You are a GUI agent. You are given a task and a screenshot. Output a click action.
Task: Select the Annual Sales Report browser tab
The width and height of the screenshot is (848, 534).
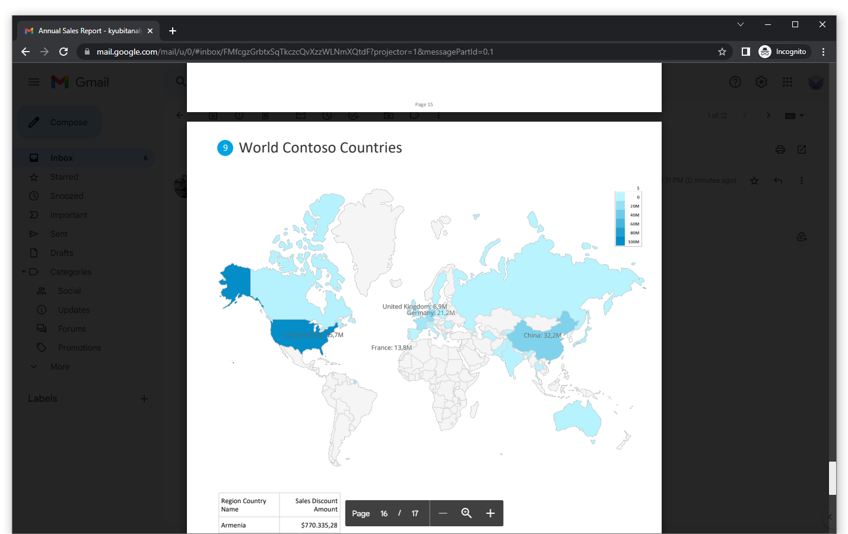88,31
